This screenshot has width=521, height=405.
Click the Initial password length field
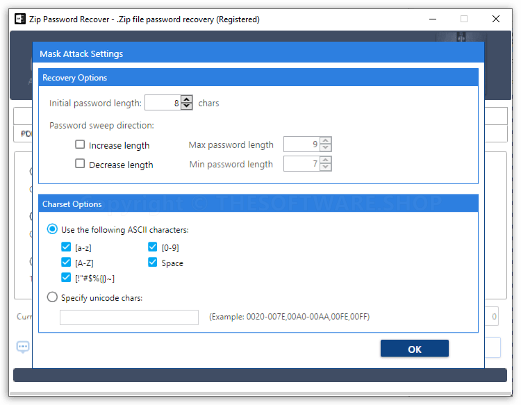pos(162,103)
